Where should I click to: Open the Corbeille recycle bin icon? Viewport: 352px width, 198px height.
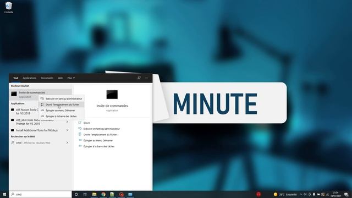9,7
